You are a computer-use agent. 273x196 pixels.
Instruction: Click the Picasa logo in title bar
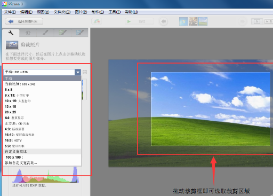(4, 4)
